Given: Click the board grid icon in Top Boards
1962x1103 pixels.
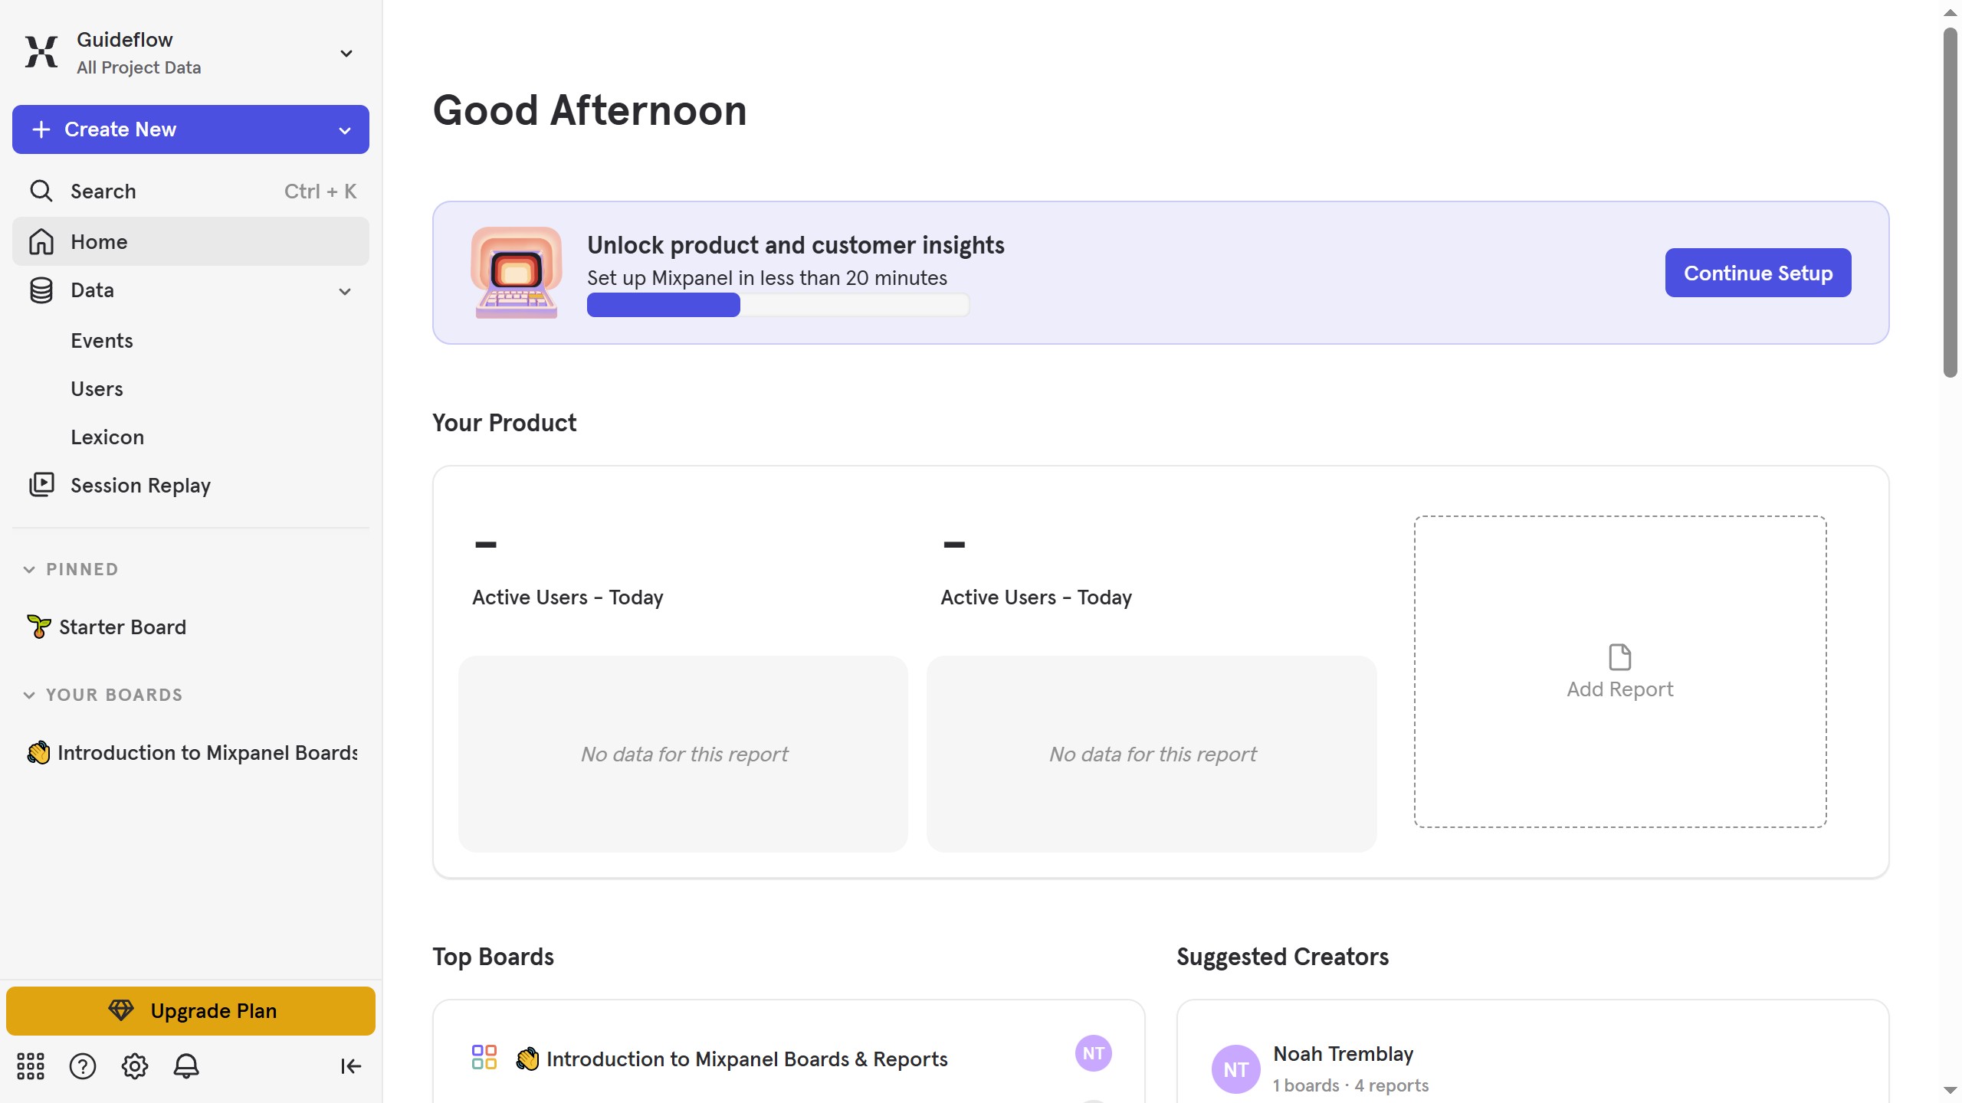Looking at the screenshot, I should [x=484, y=1058].
